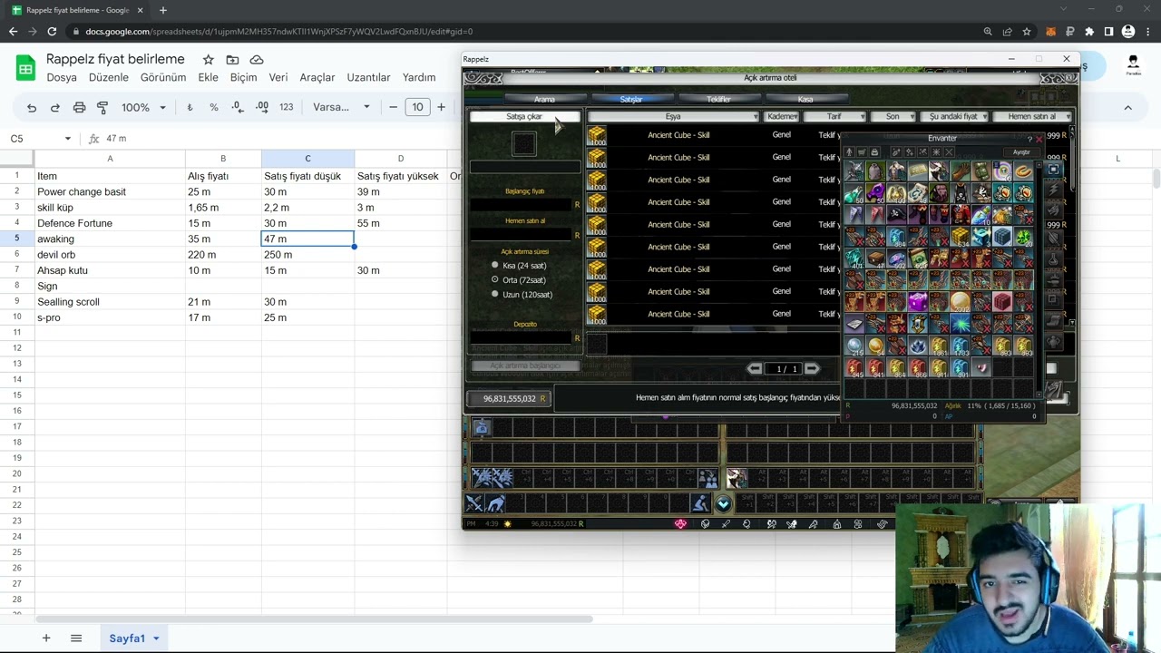Screen dimensions: 1161x653
Task: Sort auction list by Kademe column
Action: coord(782,116)
